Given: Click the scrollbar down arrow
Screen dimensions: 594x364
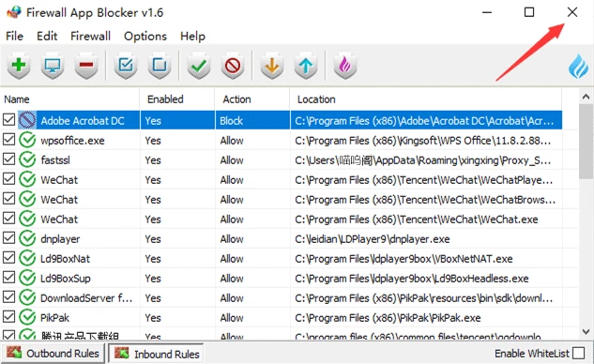Looking at the screenshot, I should (x=586, y=332).
